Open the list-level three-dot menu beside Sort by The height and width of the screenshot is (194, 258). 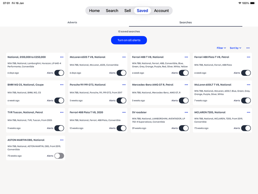tap(248, 48)
